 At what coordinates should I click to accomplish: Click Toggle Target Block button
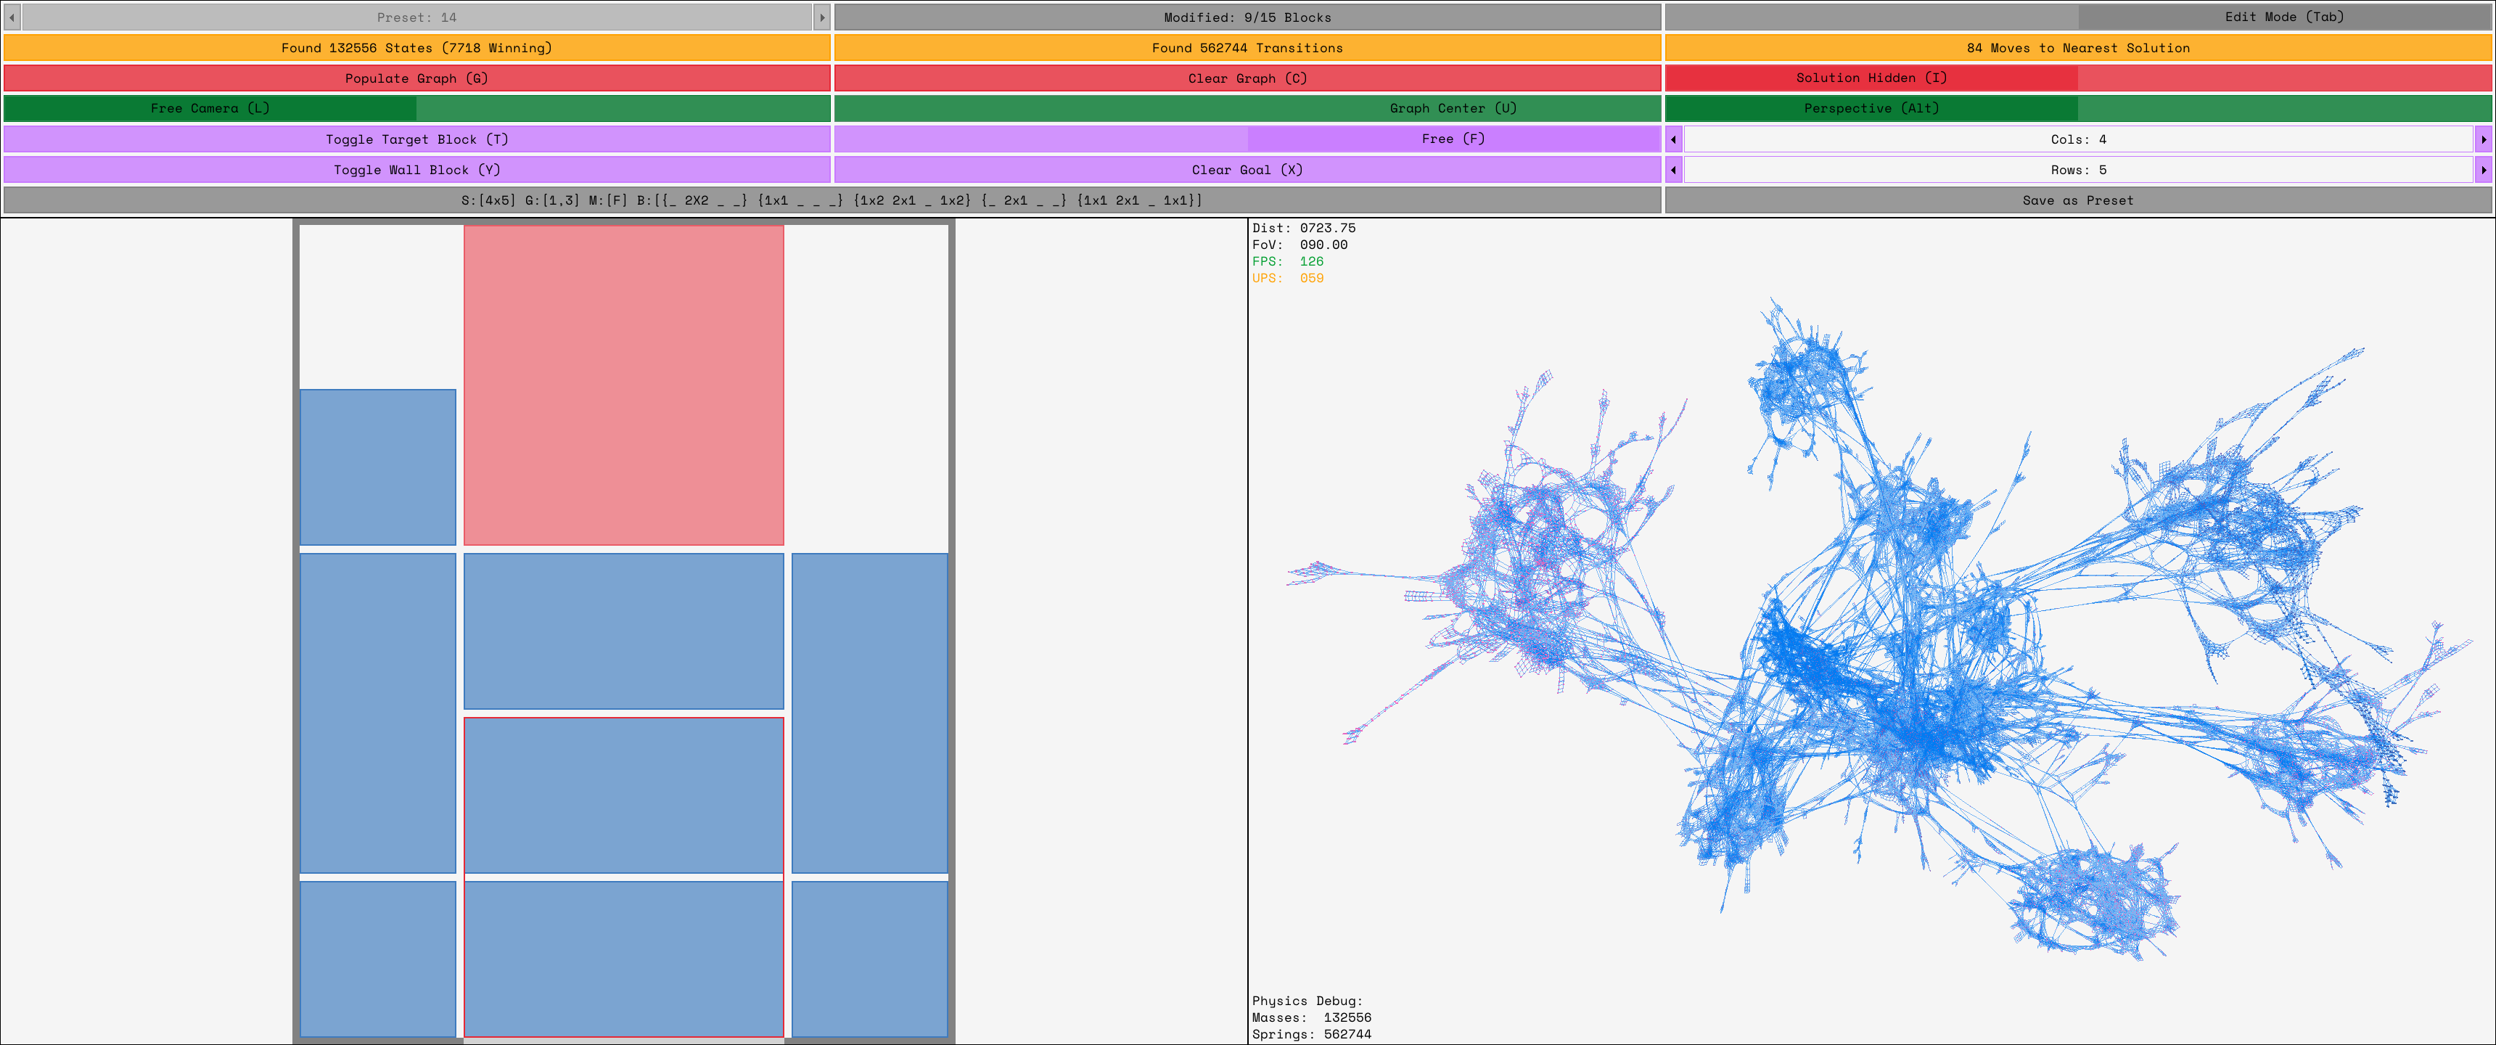click(416, 139)
